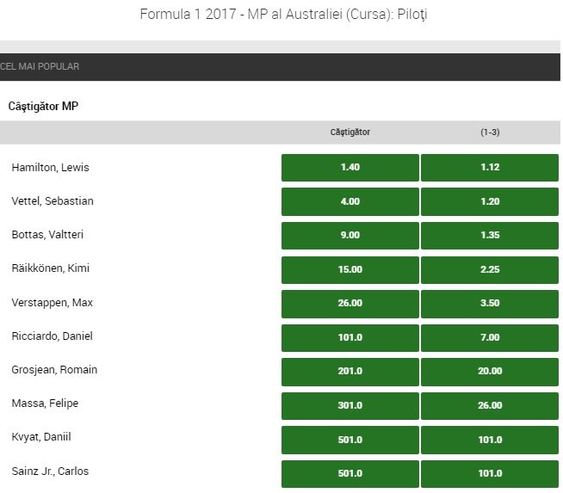The width and height of the screenshot is (563, 493).
Task: Choose Vettel's 1.20 top-3 odds
Action: point(490,201)
